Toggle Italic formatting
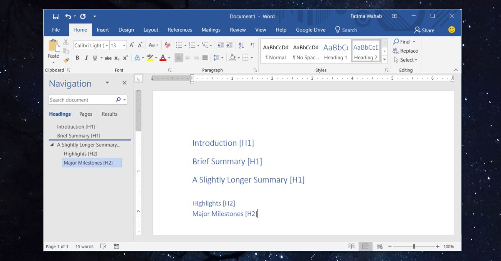501x261 pixels. click(x=86, y=58)
